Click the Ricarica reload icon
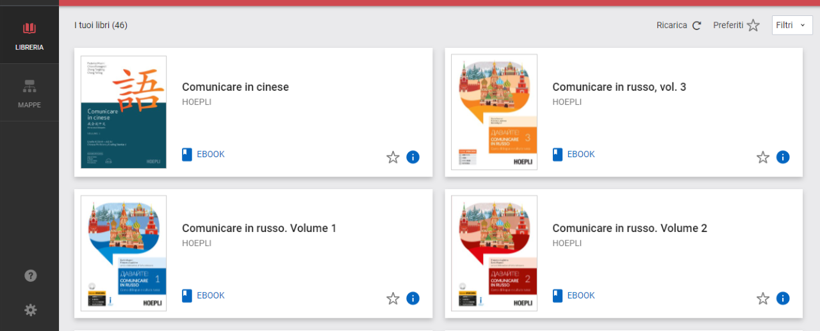This screenshot has width=820, height=331. 696,26
